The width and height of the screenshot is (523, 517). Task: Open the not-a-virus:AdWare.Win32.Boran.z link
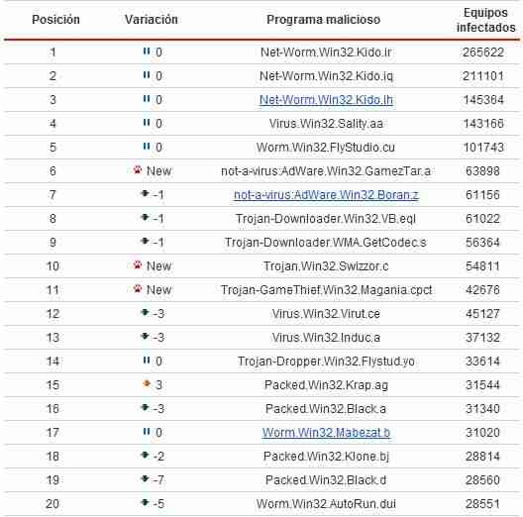(326, 195)
